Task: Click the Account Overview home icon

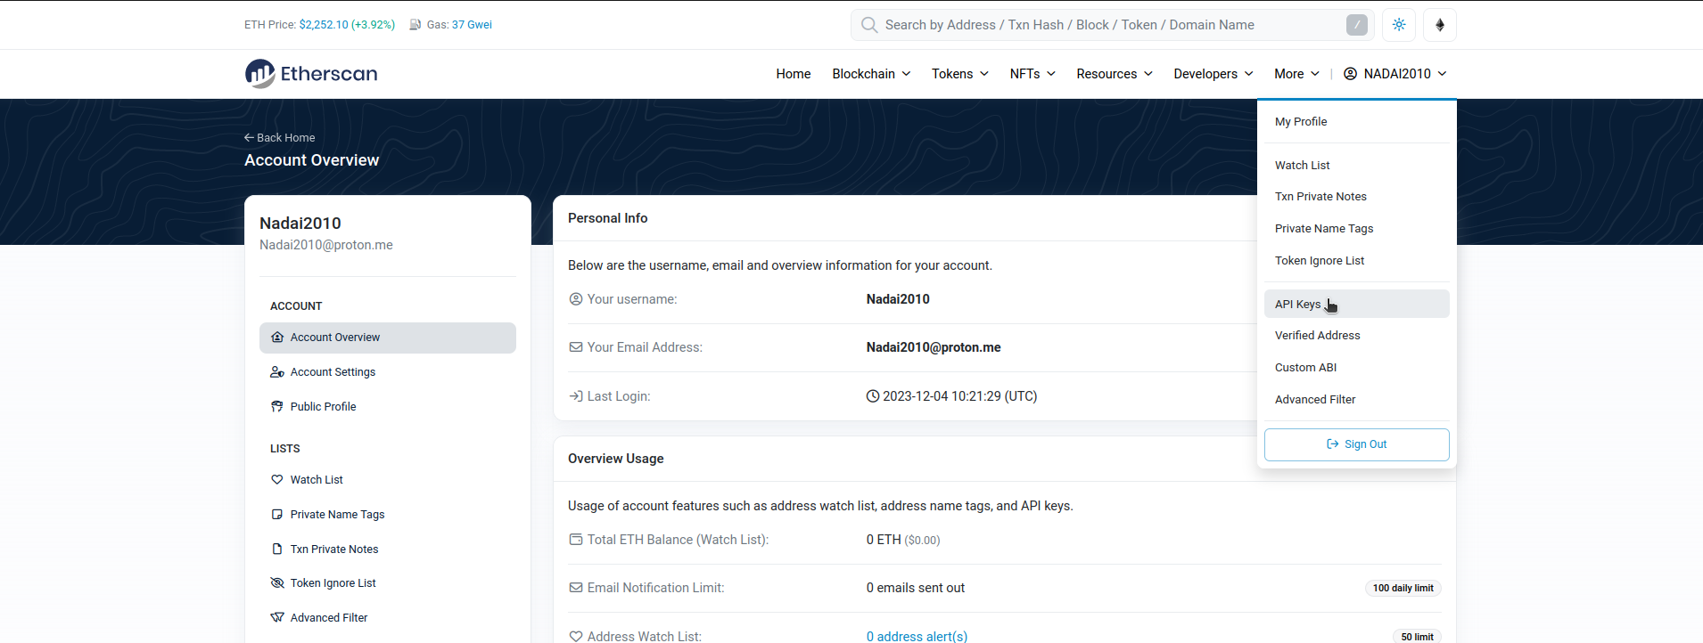Action: [277, 338]
